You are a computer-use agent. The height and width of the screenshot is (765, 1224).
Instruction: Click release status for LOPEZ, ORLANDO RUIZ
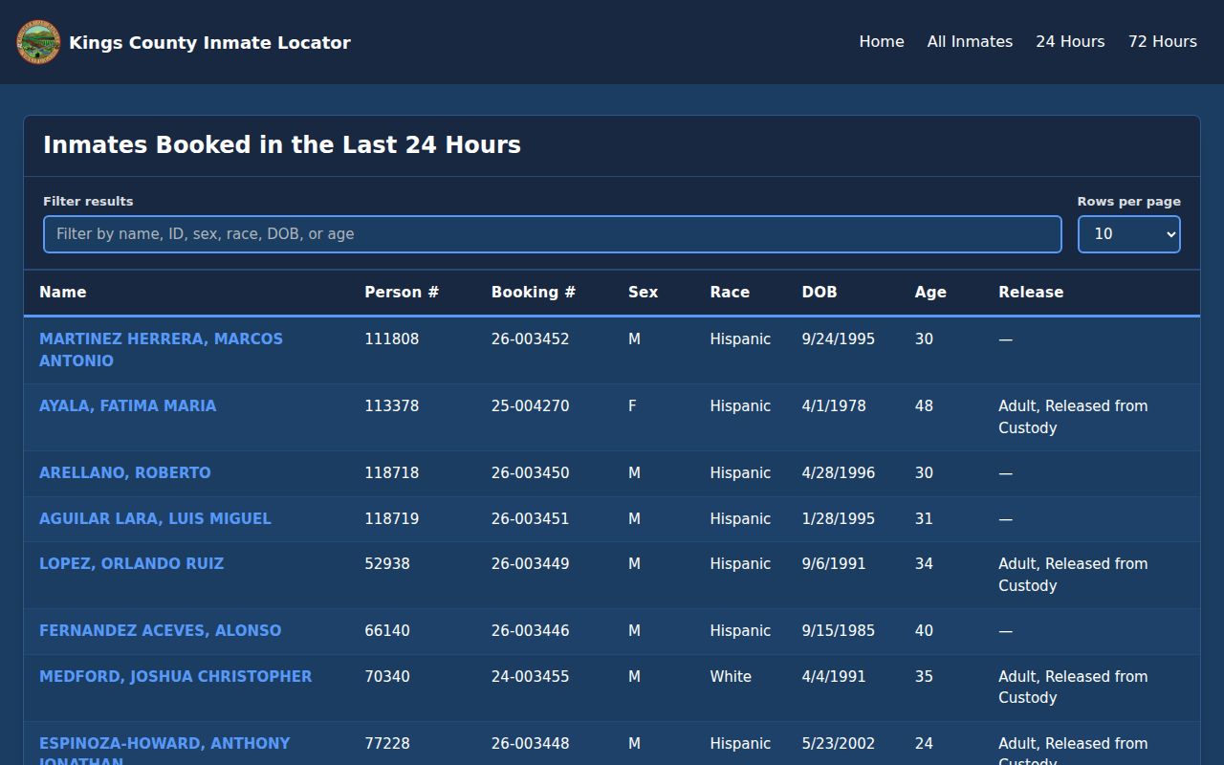pos(1073,575)
